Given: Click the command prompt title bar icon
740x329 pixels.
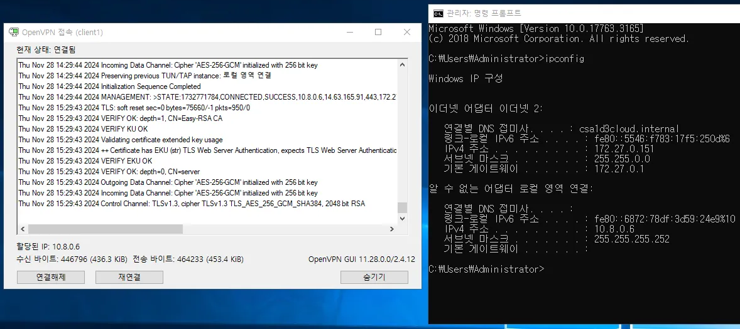Looking at the screenshot, I should point(438,13).
